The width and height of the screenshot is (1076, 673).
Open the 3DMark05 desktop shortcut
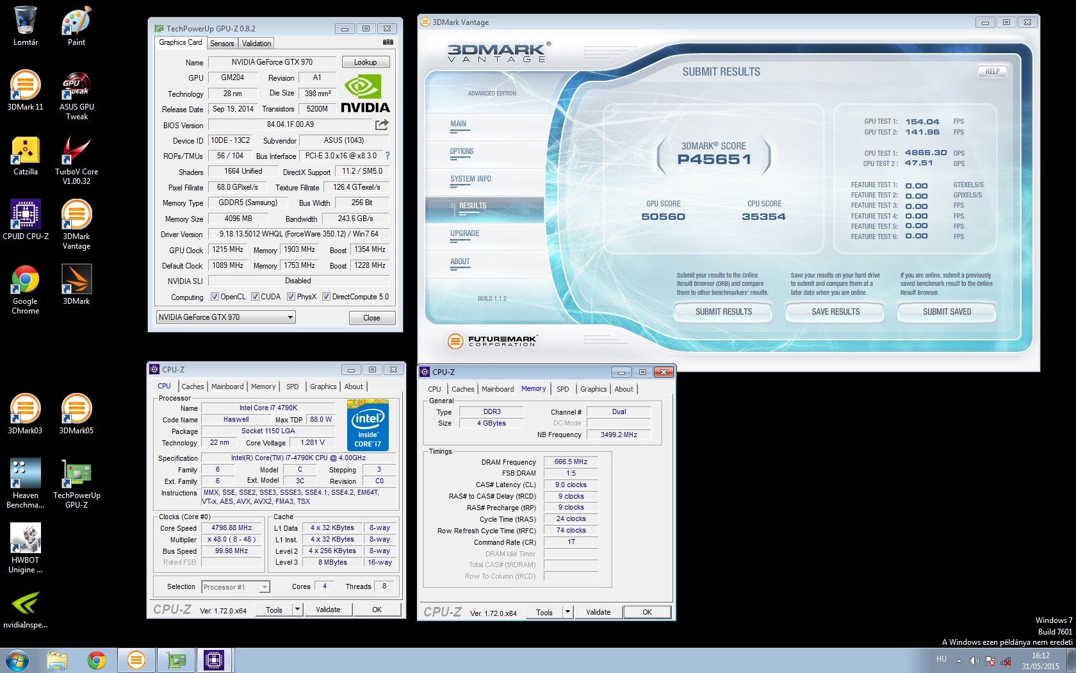(77, 414)
